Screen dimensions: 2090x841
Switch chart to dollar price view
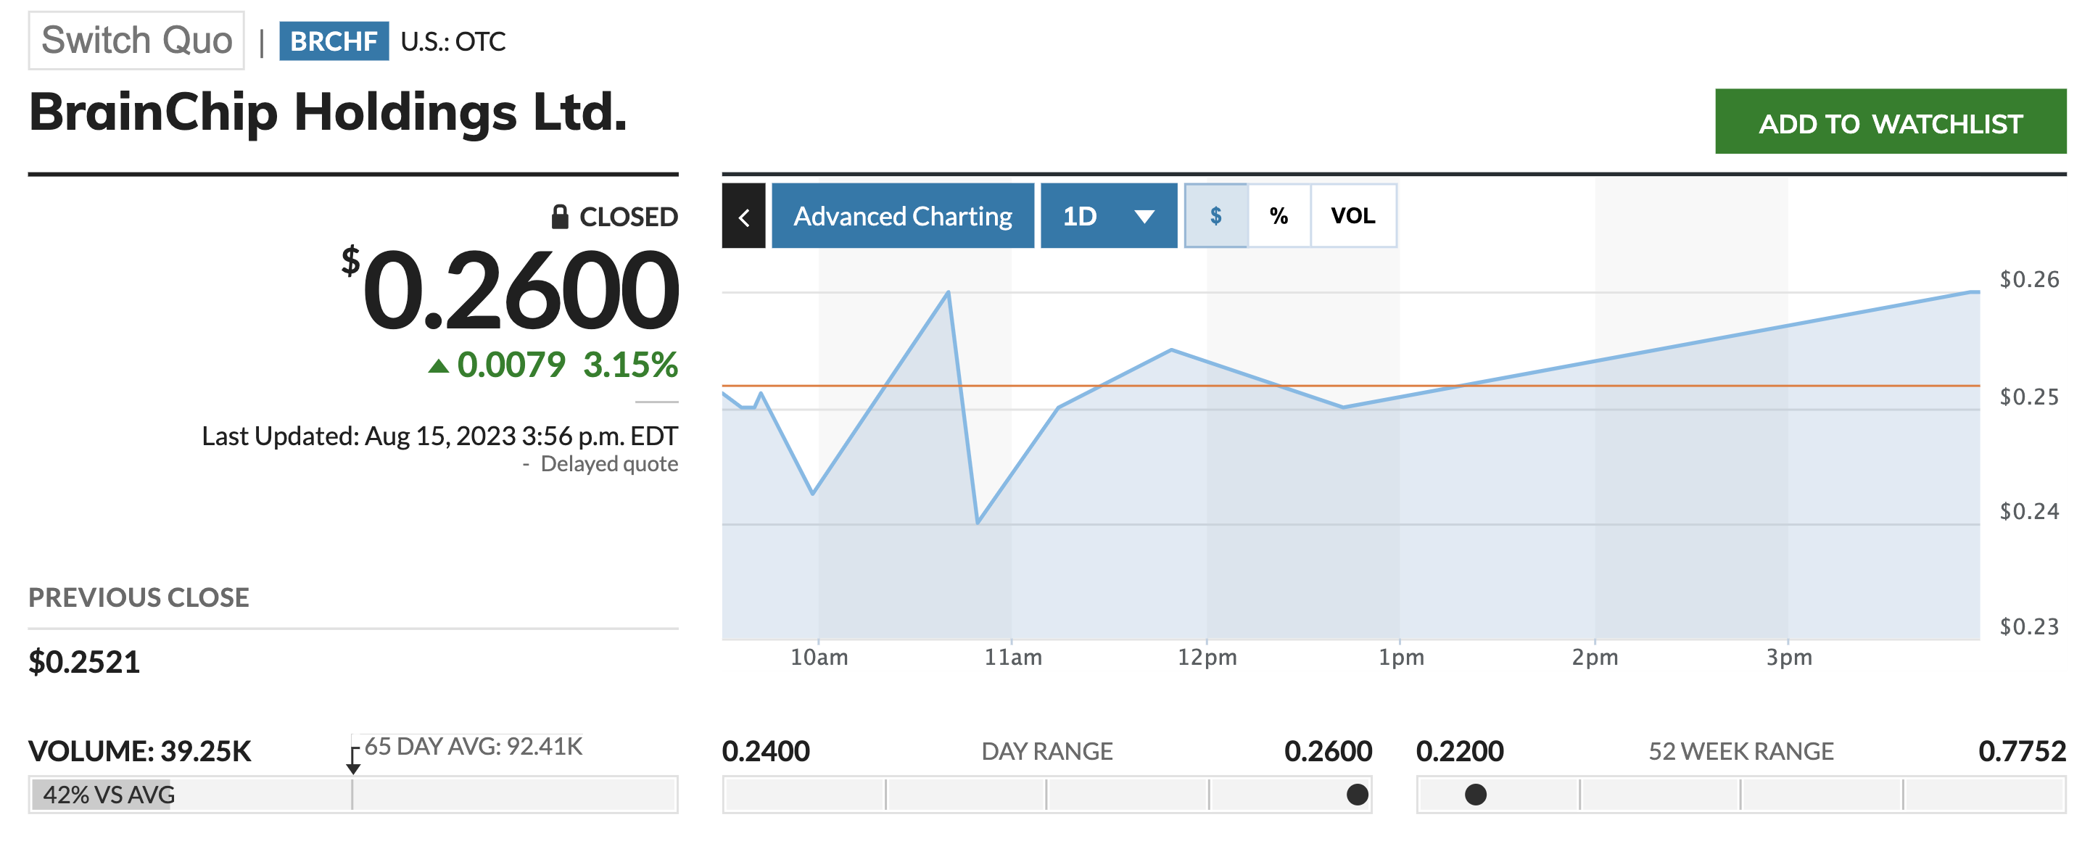tap(1215, 216)
